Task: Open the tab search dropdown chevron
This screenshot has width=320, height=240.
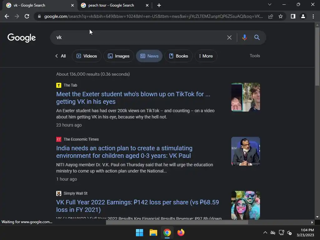Action: tap(270, 4)
